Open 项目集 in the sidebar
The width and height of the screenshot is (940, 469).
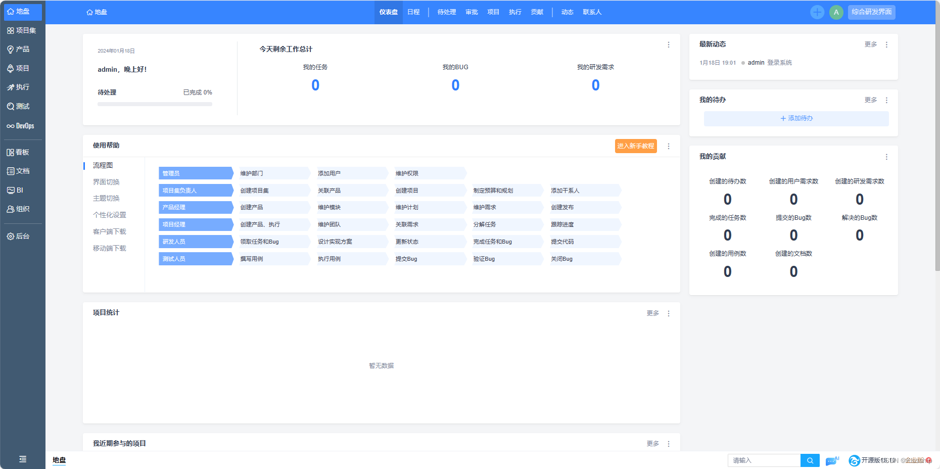(x=23, y=30)
